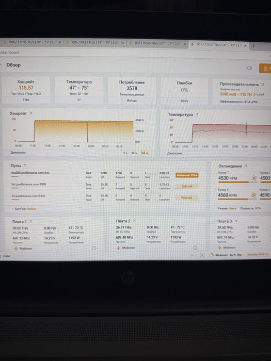Viewport: 271px width, 361px height.
Task: Select the active tab 001 / 115.57 TH/s
Action: (x=219, y=44)
